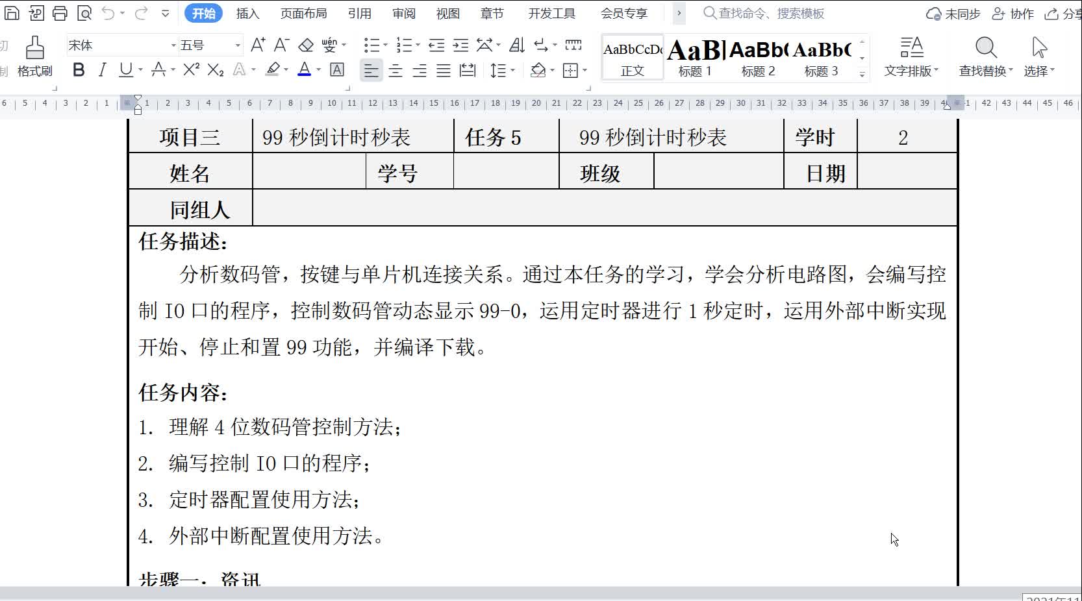
Task: Click the paragraph shading bucket icon
Action: [538, 70]
